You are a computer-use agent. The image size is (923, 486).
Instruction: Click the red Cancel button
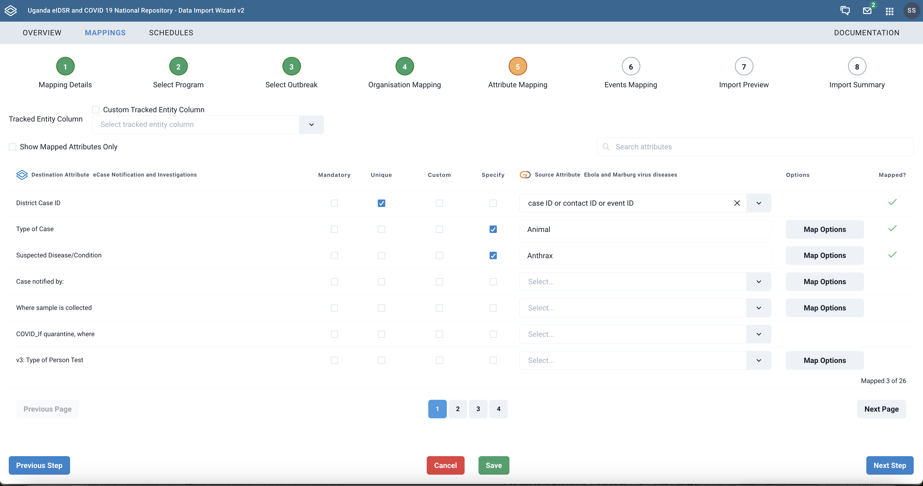445,466
